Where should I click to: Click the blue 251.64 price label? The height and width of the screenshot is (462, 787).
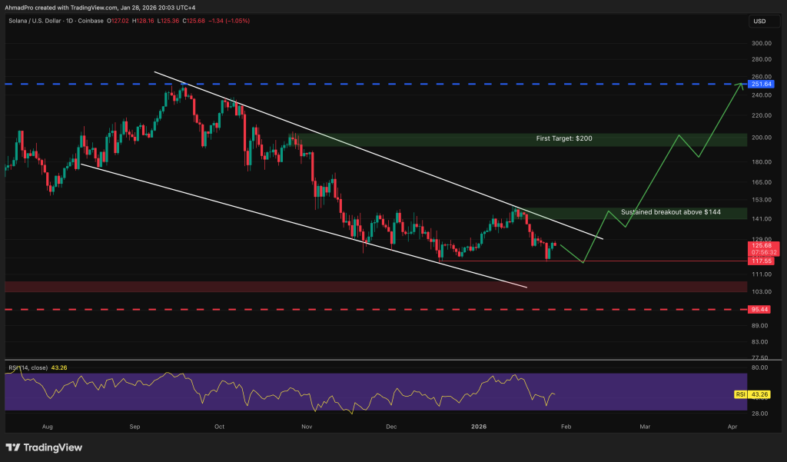pyautogui.click(x=761, y=84)
